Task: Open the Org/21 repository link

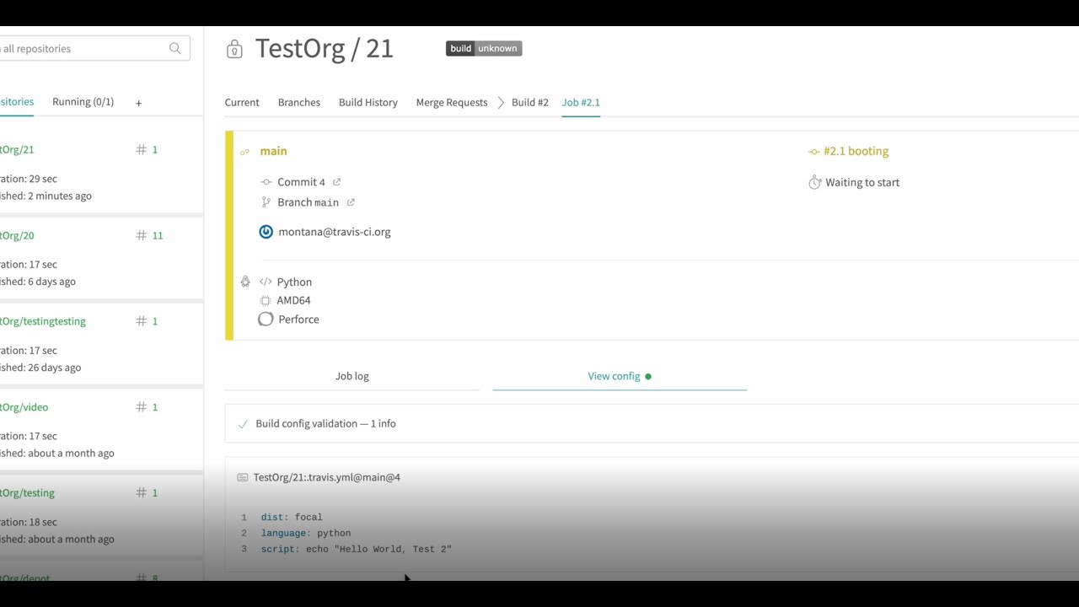Action: [17, 149]
